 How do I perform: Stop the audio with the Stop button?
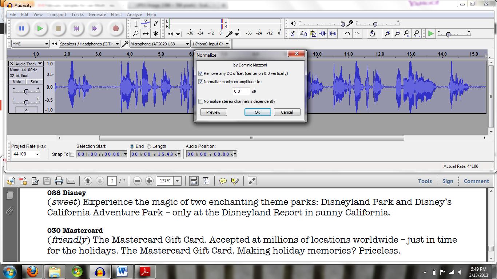(58, 28)
